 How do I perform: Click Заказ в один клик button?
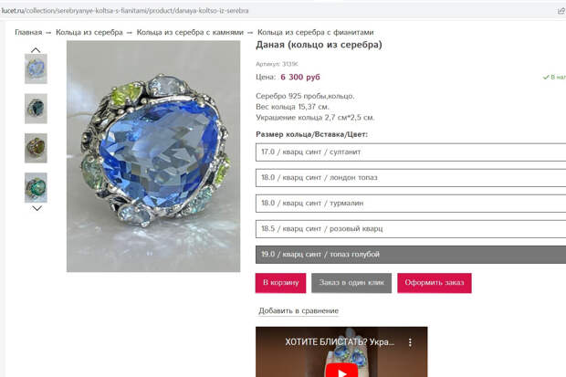tap(351, 283)
